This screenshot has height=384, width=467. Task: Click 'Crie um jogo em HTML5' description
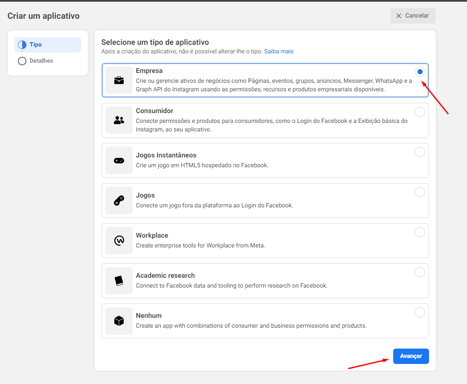coord(202,166)
